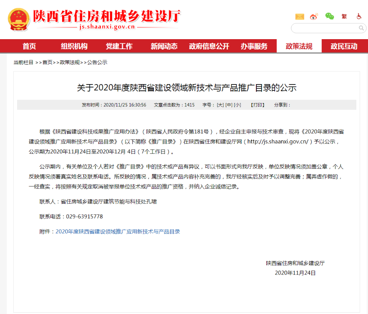
Task: Select the 政府信息公开 tab
Action: point(209,46)
